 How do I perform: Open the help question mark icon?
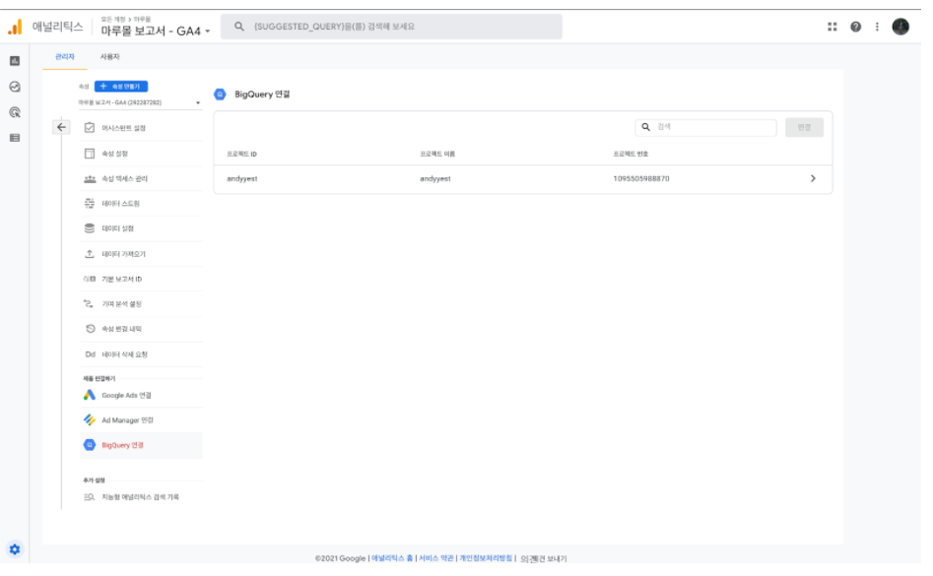pyautogui.click(x=855, y=27)
